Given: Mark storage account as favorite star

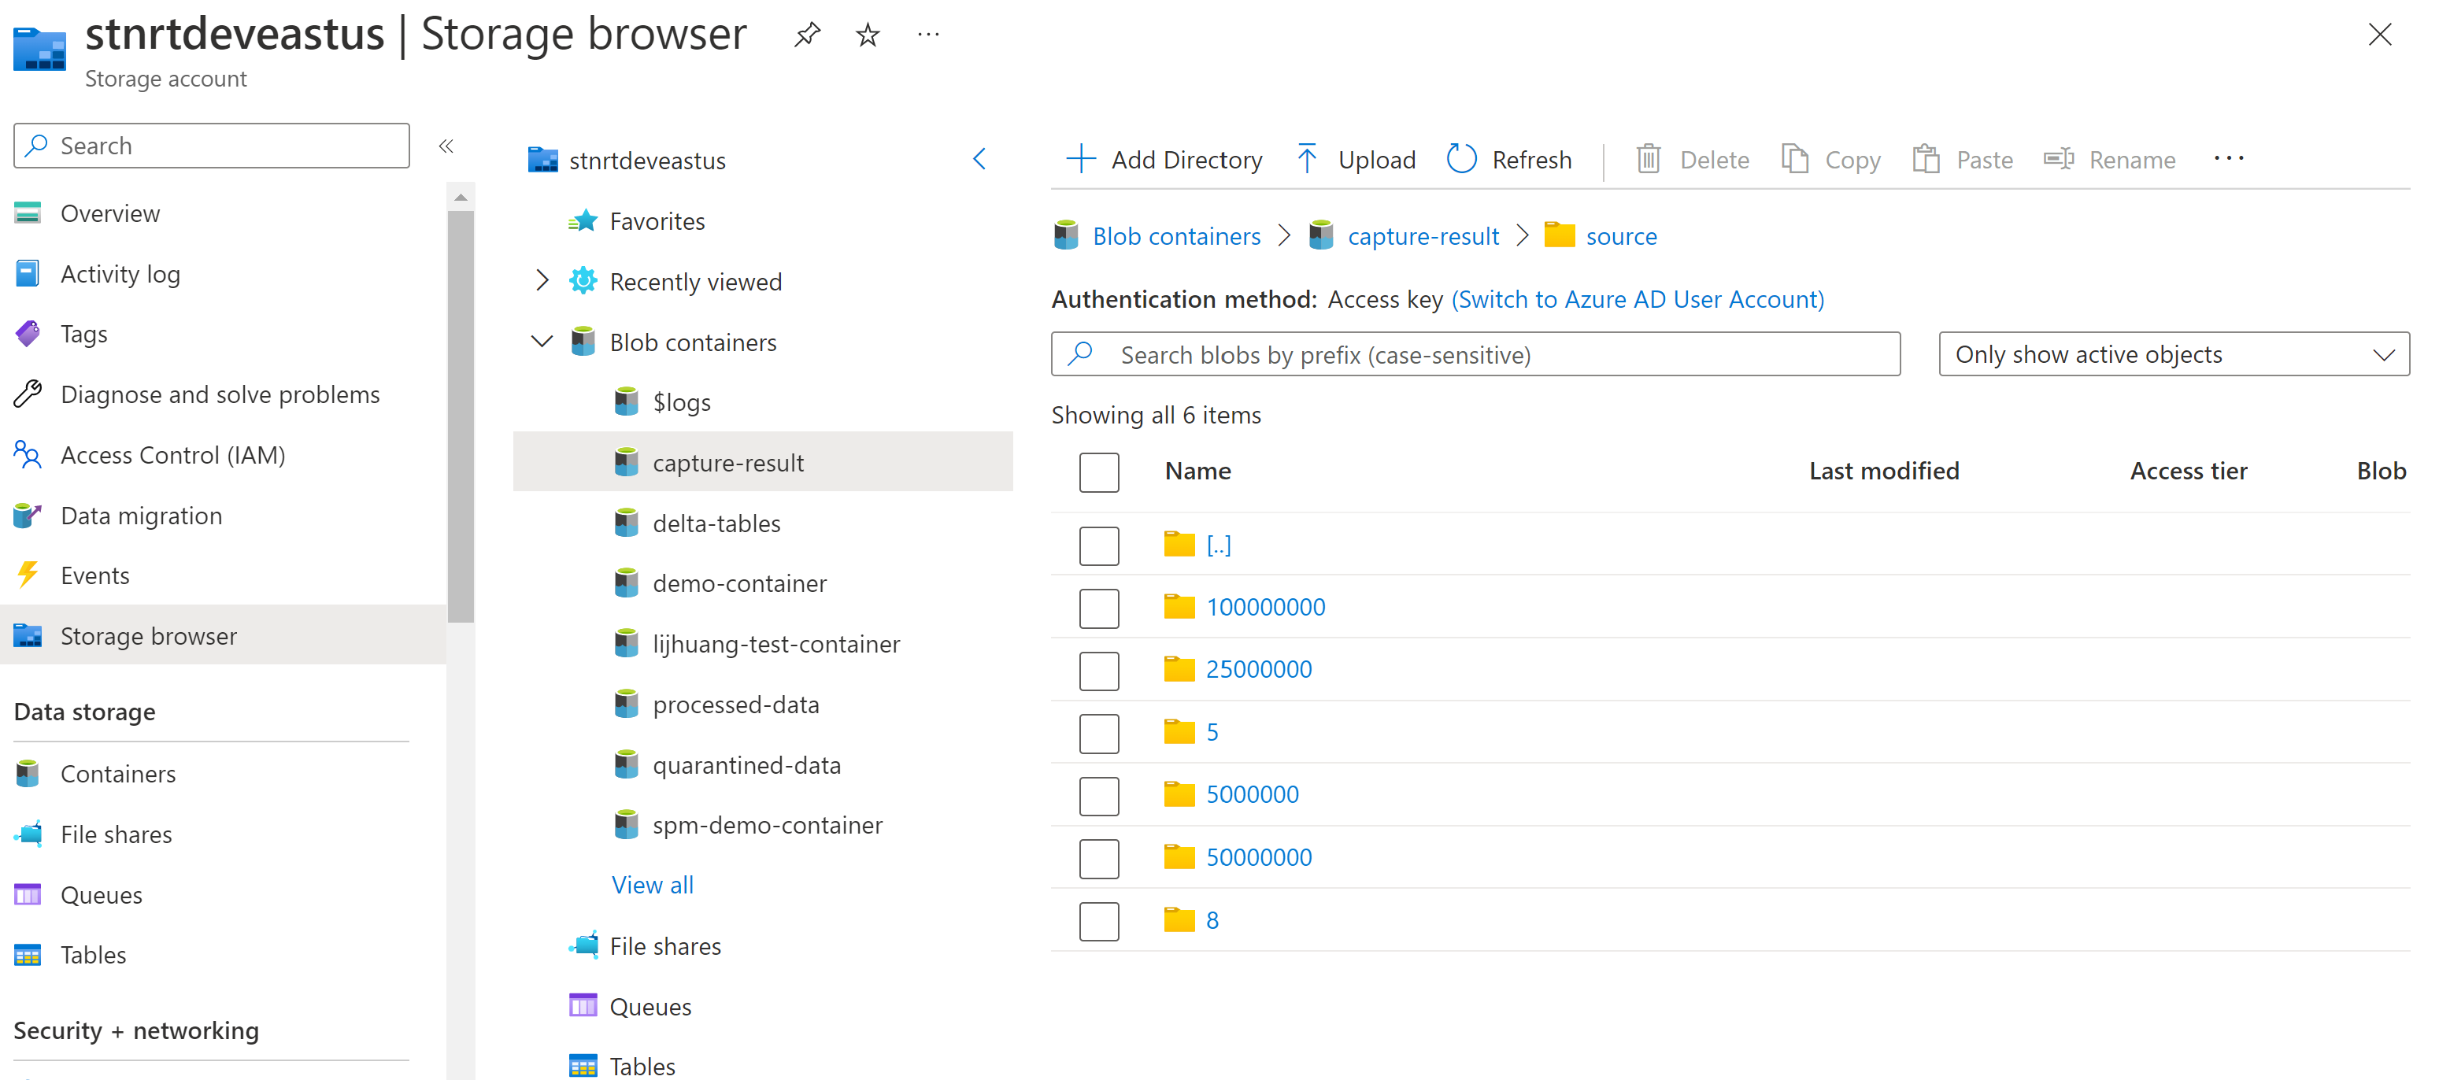Looking at the screenshot, I should pyautogui.click(x=868, y=35).
